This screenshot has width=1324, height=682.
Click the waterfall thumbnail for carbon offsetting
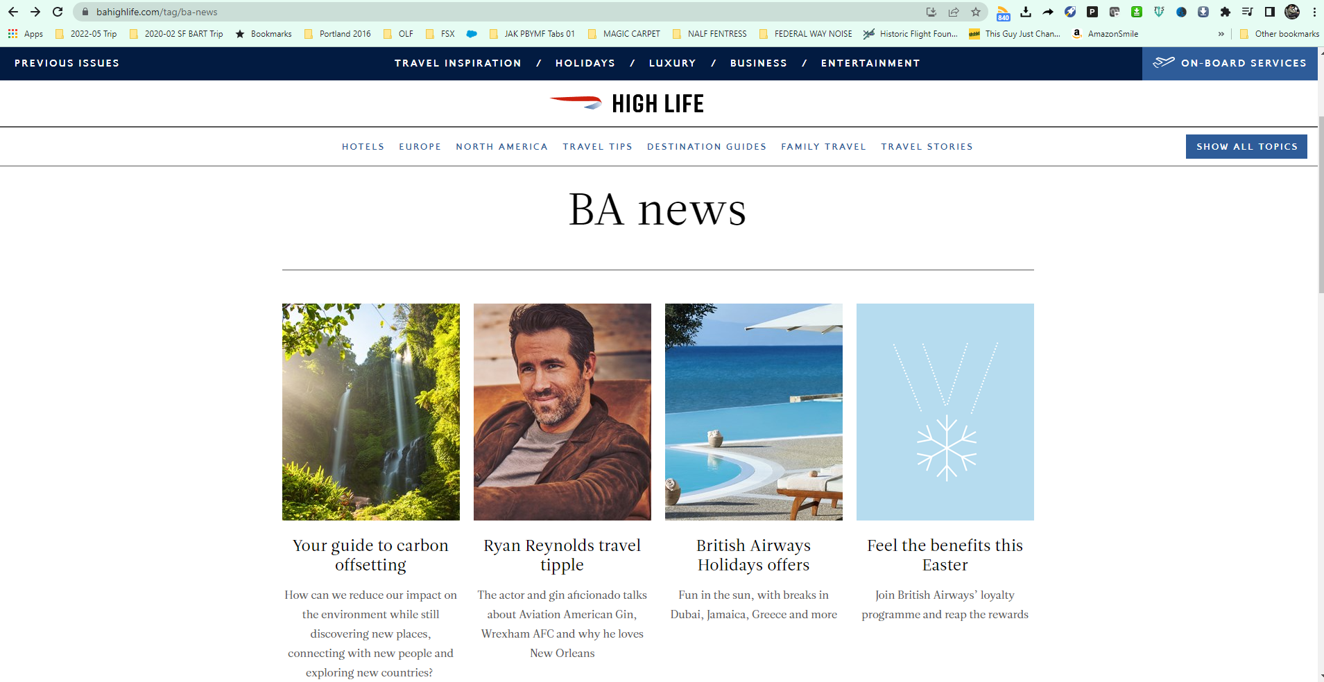coord(370,412)
